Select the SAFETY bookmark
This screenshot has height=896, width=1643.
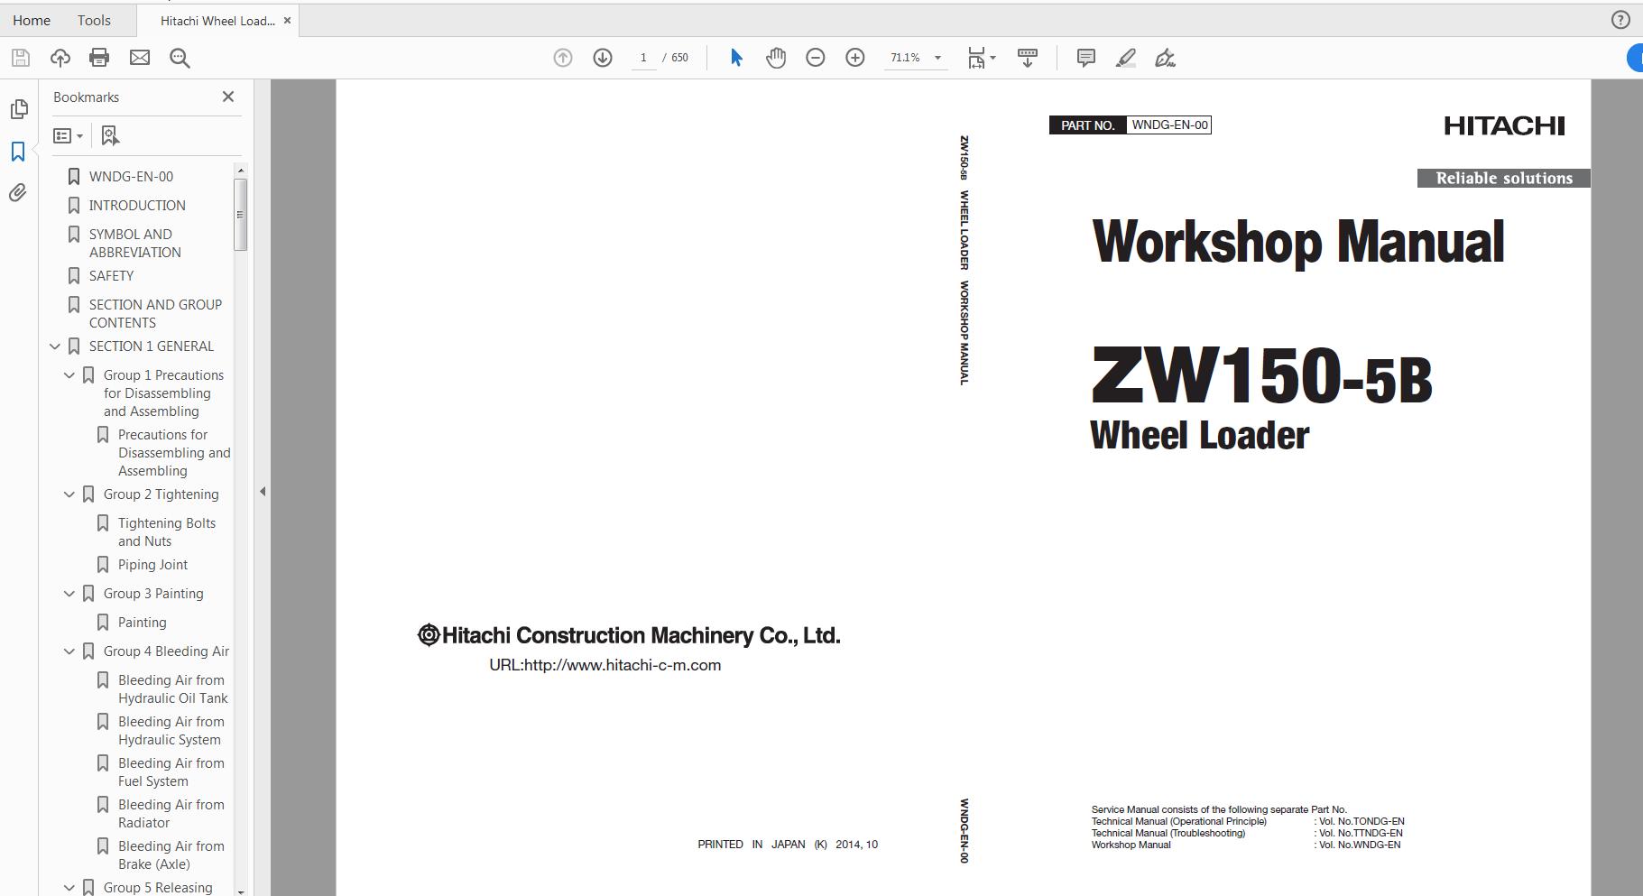tap(110, 275)
